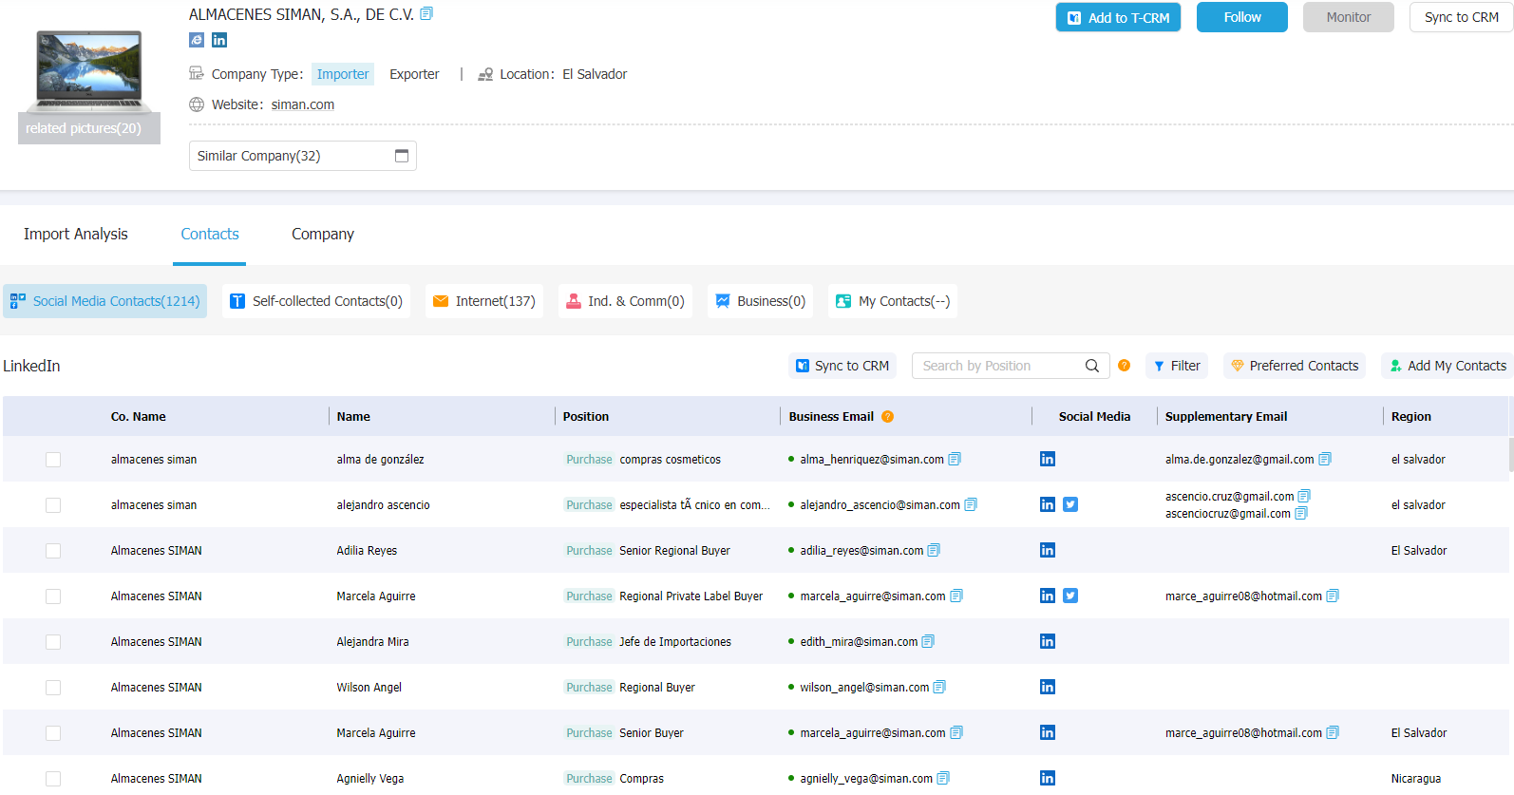The width and height of the screenshot is (1514, 795).
Task: Click the Position column header
Action: coord(586,416)
